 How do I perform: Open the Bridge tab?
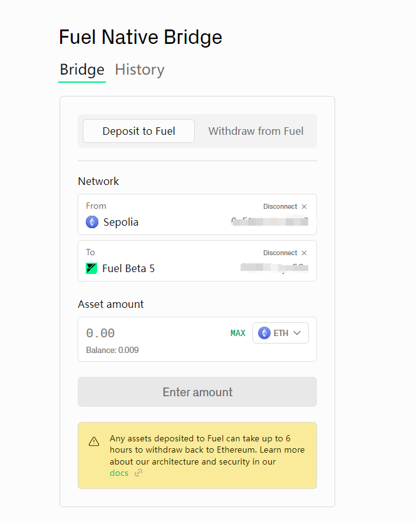(x=82, y=70)
